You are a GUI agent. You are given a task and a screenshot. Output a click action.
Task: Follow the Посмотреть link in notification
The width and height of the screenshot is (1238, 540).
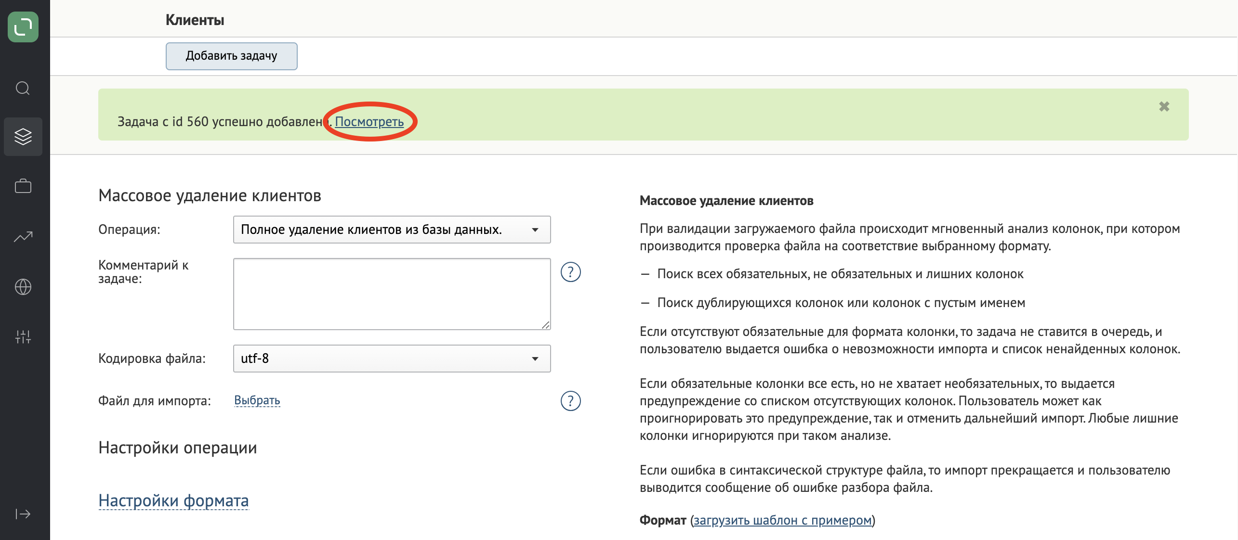(369, 122)
